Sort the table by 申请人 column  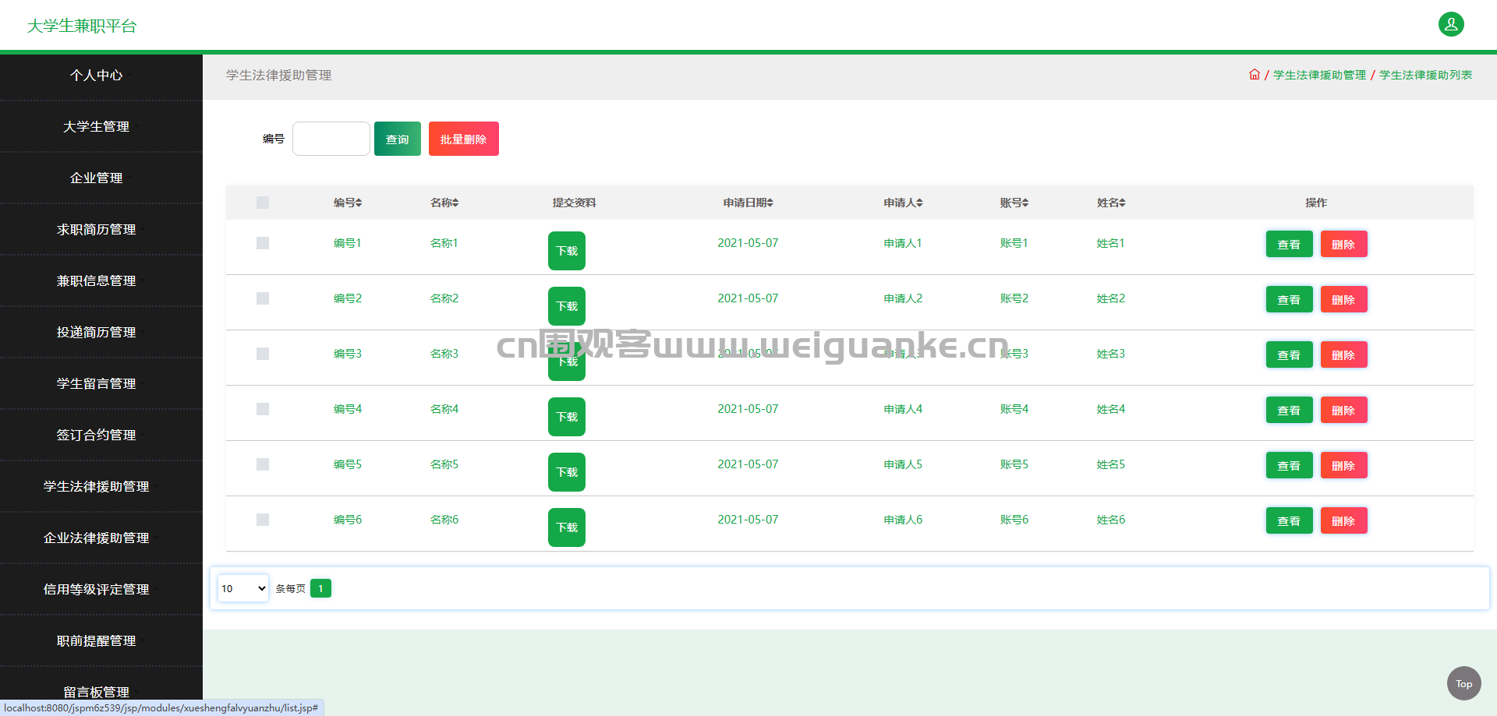903,203
